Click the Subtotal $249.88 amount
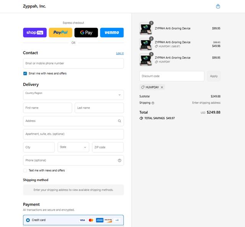The width and height of the screenshot is (245, 227). pyautogui.click(x=216, y=97)
